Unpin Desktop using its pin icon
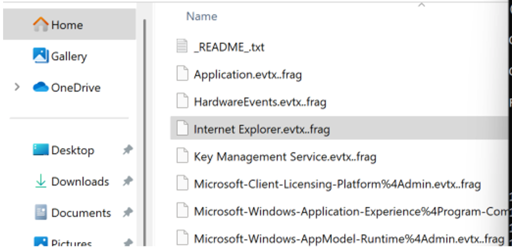 point(127,150)
